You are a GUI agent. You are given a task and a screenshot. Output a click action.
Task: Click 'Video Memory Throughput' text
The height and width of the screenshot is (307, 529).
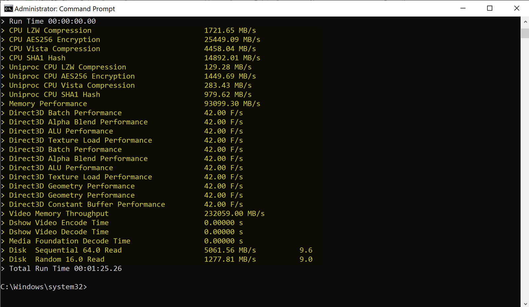pos(59,214)
